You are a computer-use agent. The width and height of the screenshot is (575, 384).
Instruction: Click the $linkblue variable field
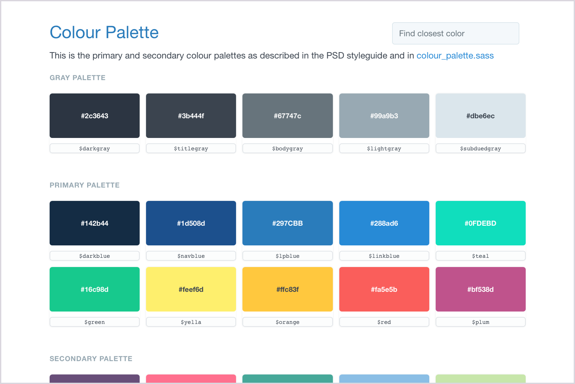pyautogui.click(x=384, y=256)
